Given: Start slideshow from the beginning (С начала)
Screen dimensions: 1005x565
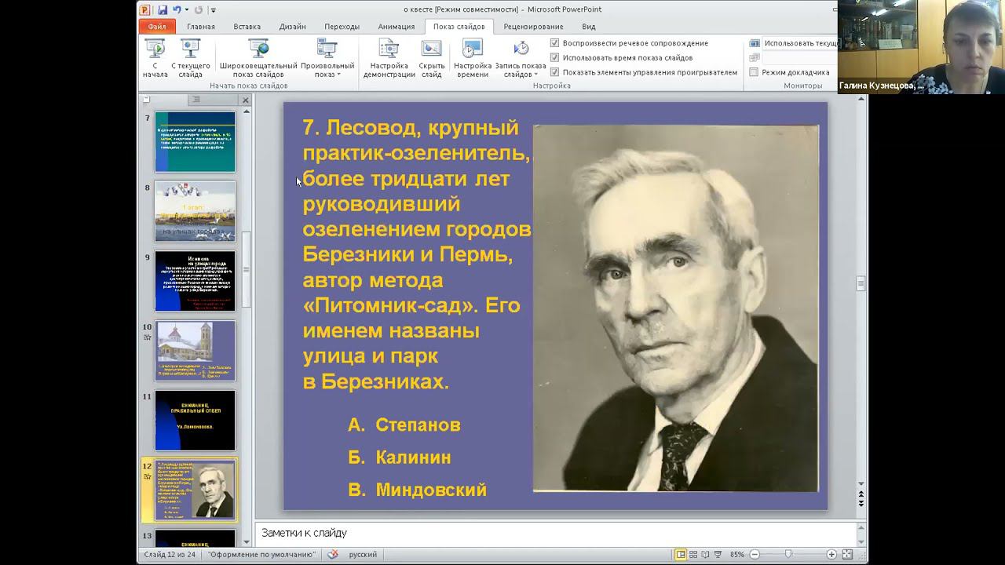Looking at the screenshot, I should [x=155, y=58].
